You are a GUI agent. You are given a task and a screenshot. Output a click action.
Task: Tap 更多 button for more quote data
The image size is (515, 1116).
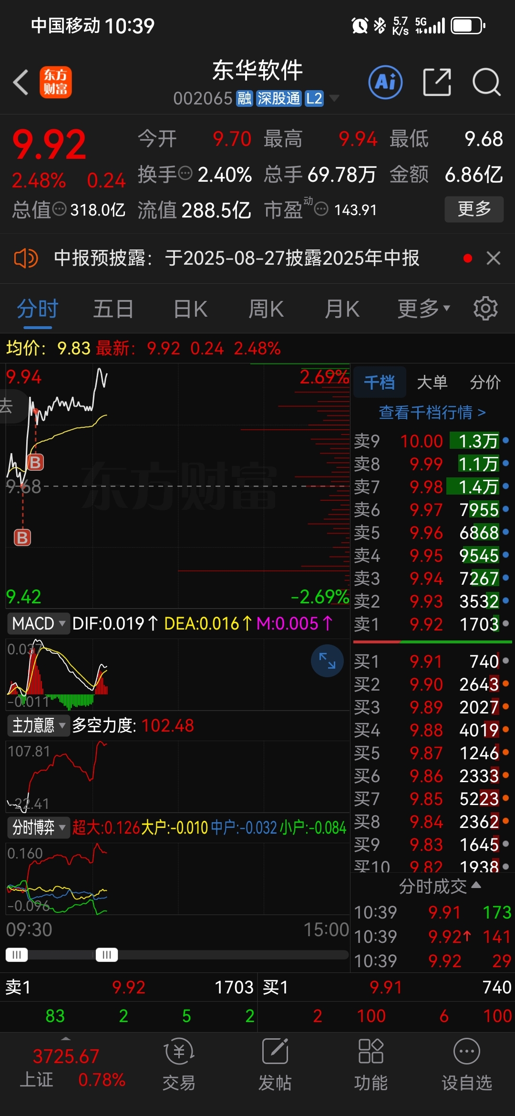tap(474, 209)
